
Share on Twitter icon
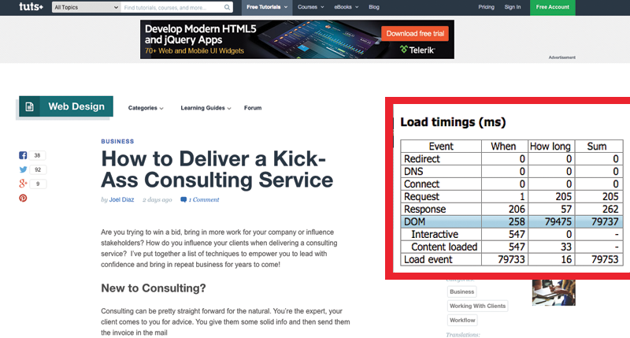pos(23,169)
